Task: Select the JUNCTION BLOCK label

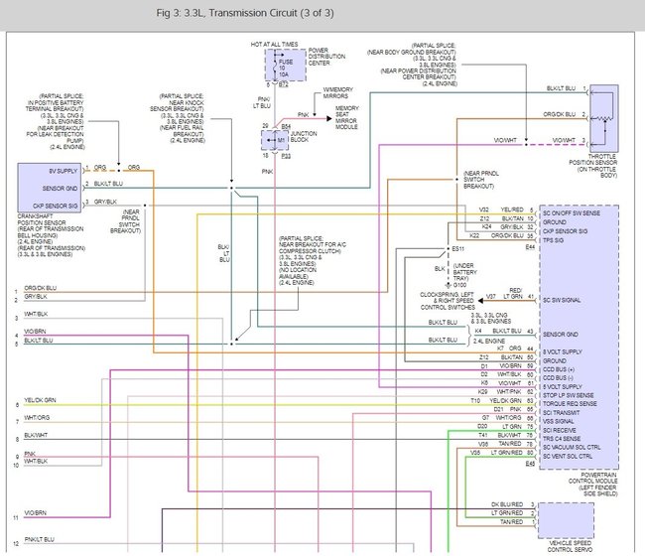Action: [x=304, y=137]
